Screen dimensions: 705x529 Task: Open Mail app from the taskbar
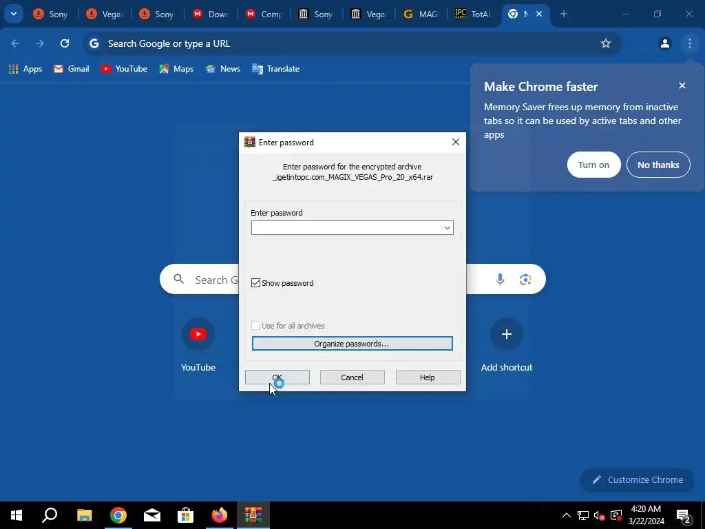[x=152, y=515]
